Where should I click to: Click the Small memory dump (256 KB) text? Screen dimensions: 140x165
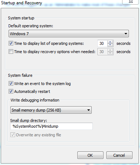(x=36, y=110)
